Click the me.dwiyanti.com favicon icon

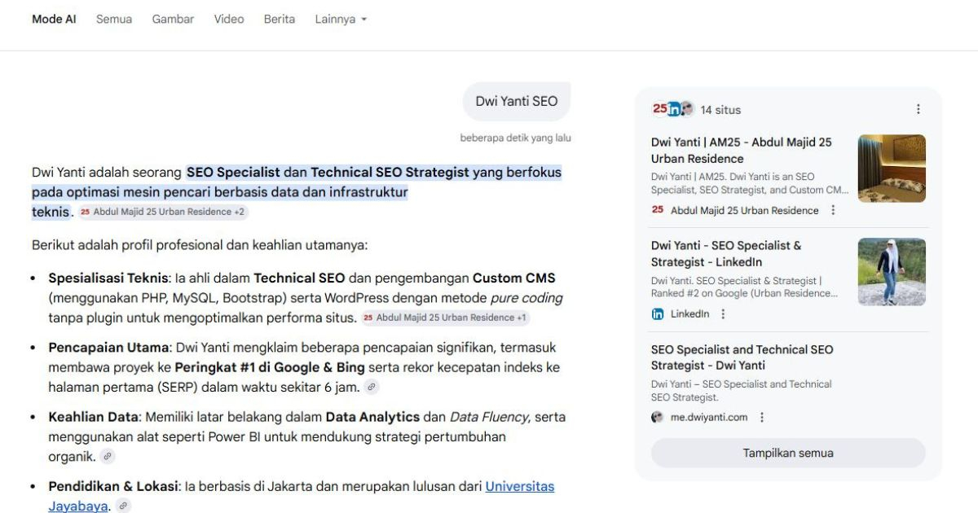coord(657,417)
